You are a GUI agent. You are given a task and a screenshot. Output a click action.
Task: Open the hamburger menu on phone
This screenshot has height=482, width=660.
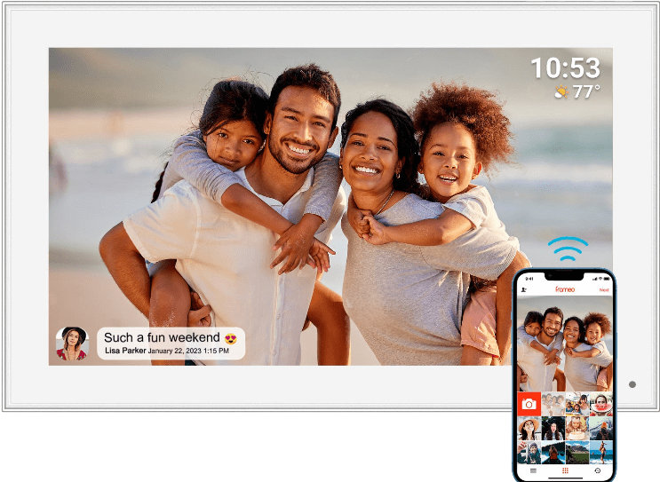(x=533, y=470)
